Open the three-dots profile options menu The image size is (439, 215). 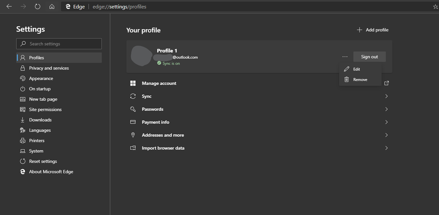(x=345, y=57)
